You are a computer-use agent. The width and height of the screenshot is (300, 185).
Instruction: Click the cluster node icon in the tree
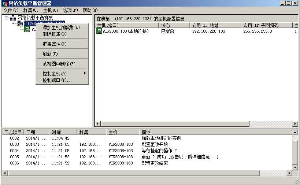click(x=20, y=24)
